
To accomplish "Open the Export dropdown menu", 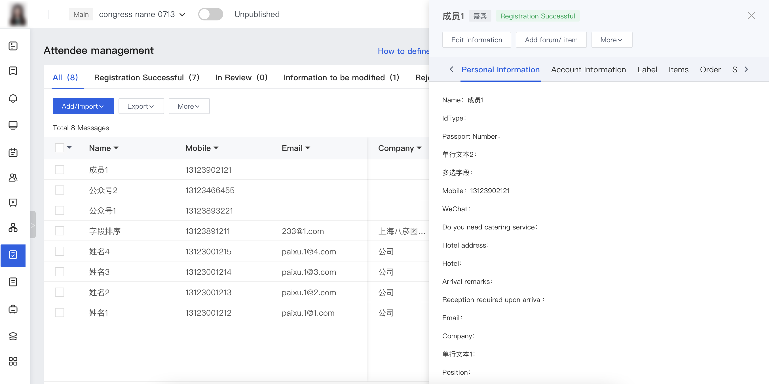I will click(141, 106).
